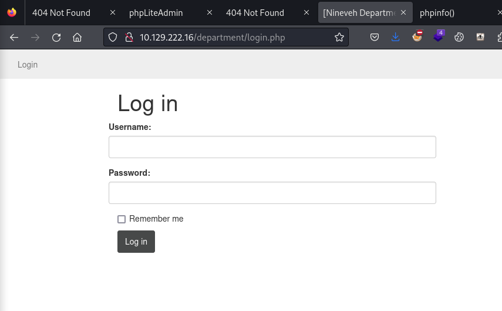Image resolution: width=502 pixels, height=311 pixels.
Task: Open the Firefox home page
Action: click(x=77, y=38)
